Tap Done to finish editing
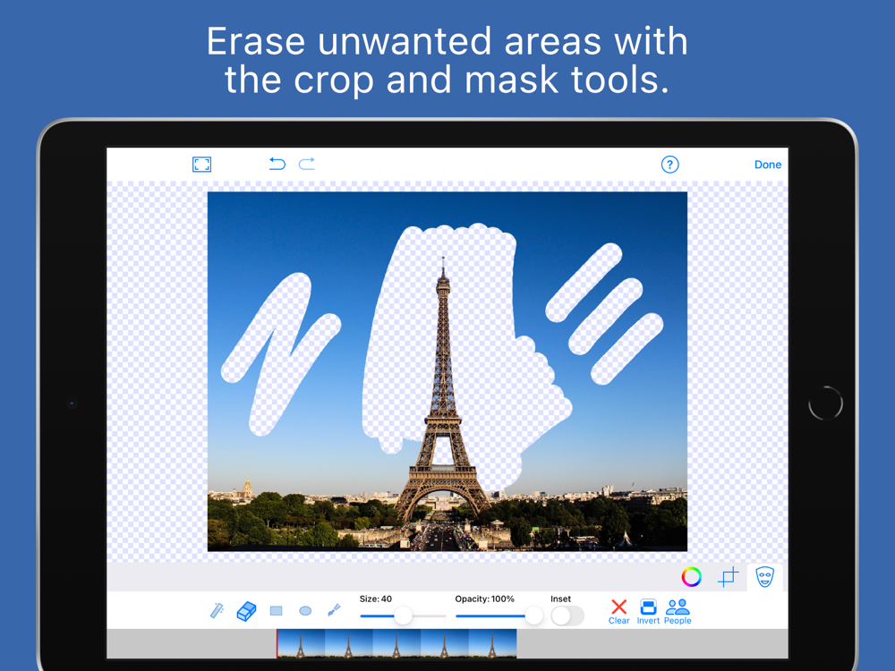 coord(768,165)
